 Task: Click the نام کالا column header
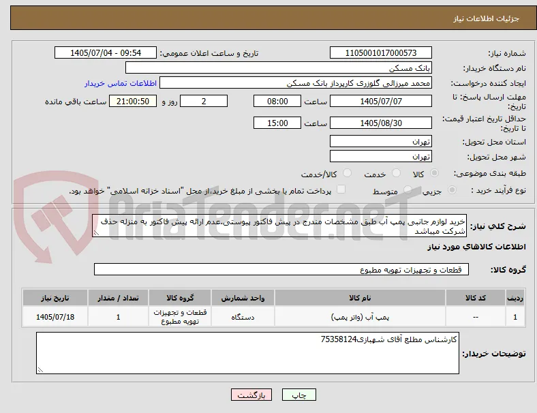click(x=360, y=298)
